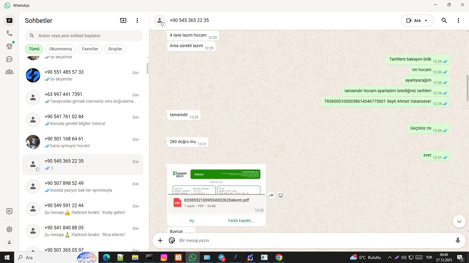Screen dimensions: 469x263
Task: Open chat with +63 997 441 7391
Action: click(82, 98)
